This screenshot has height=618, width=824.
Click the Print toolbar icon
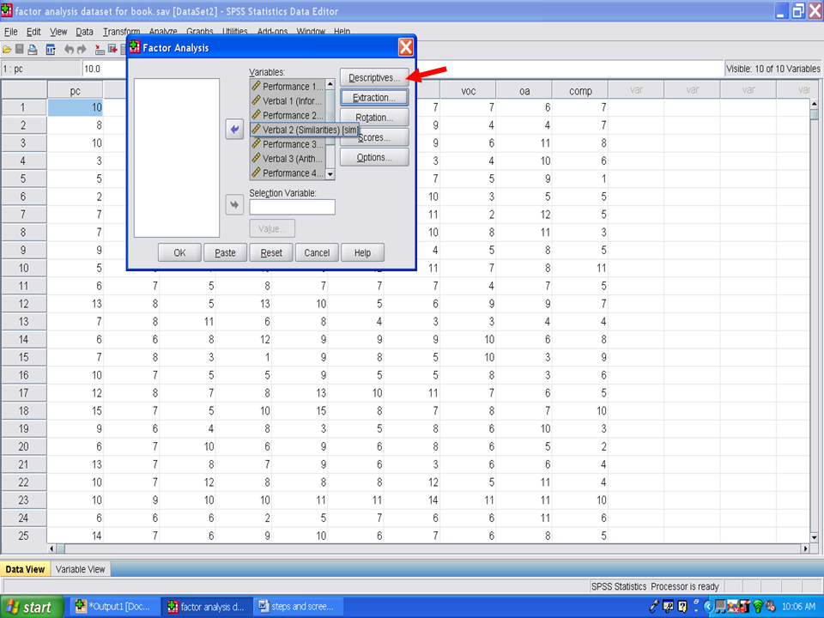(33, 49)
